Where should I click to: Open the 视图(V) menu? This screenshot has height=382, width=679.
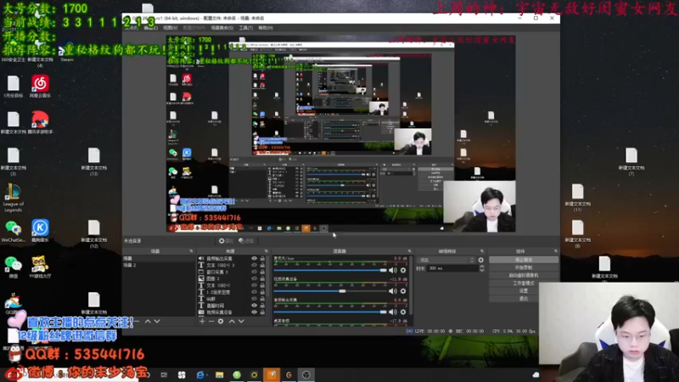[171, 28]
